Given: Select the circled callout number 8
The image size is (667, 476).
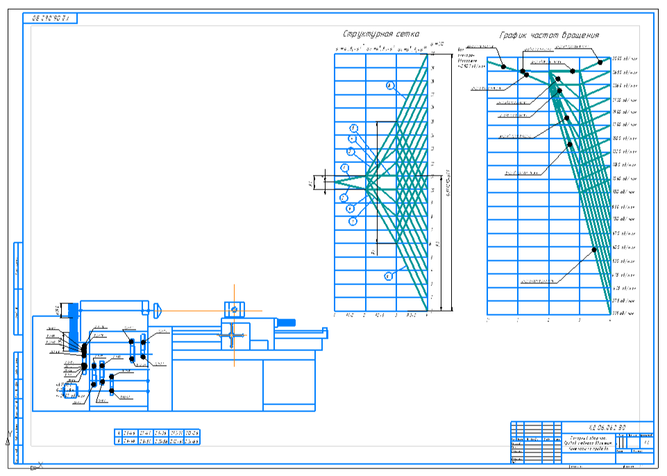Looking at the screenshot, I should coord(391,85).
